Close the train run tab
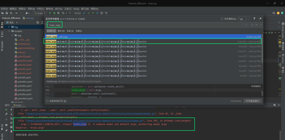Image resolution: width=285 pixels, height=140 pixels. click(23, 105)
